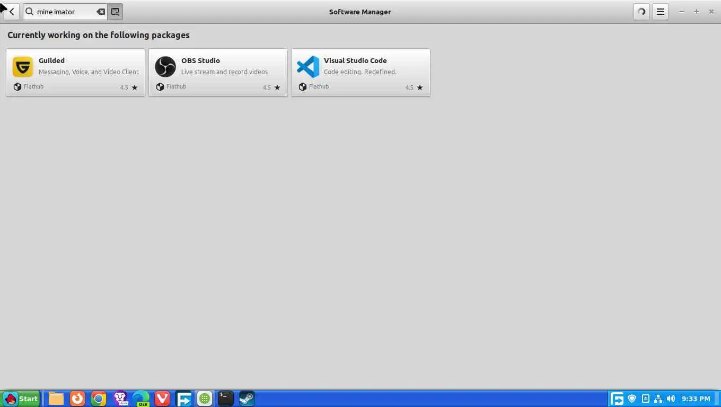
Task: Launch Steam from the taskbar
Action: (247, 399)
